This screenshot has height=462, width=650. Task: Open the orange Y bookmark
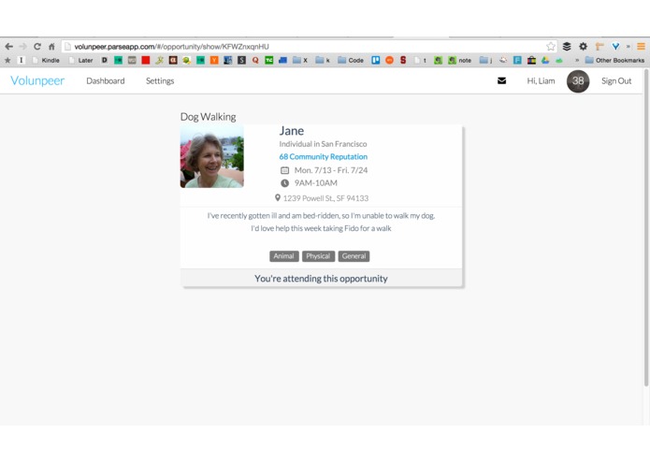coord(214,60)
